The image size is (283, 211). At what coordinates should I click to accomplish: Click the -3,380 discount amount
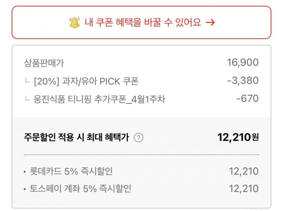click(x=243, y=81)
